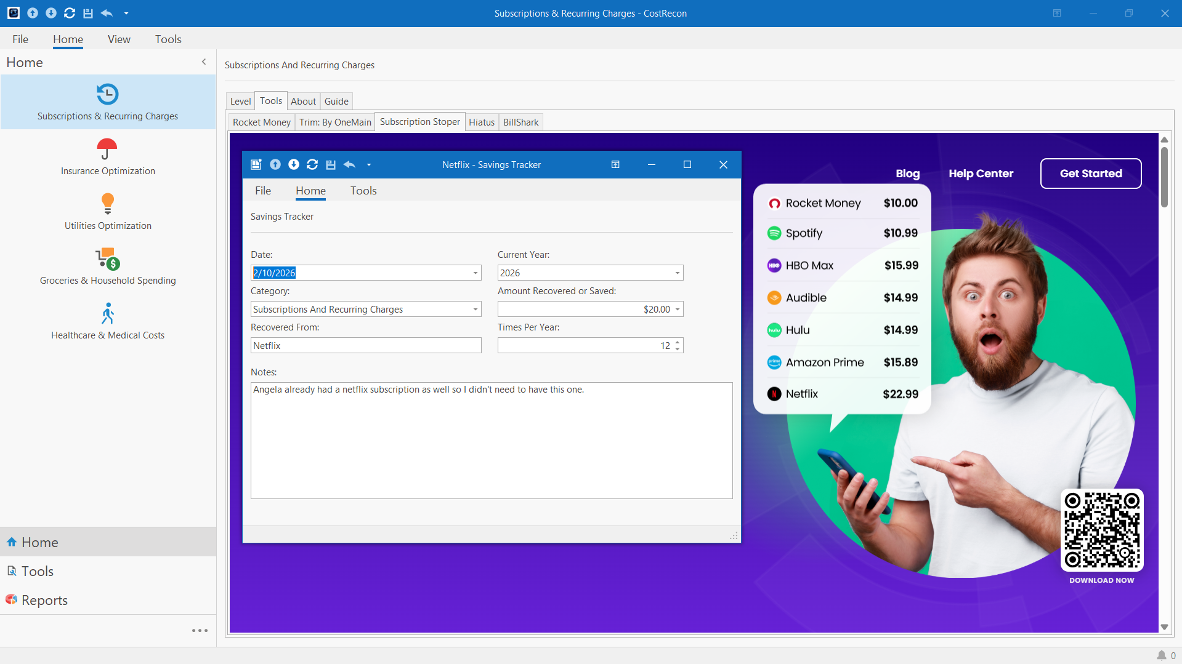This screenshot has height=664, width=1182.
Task: Click in the Recovered From field
Action: (366, 346)
